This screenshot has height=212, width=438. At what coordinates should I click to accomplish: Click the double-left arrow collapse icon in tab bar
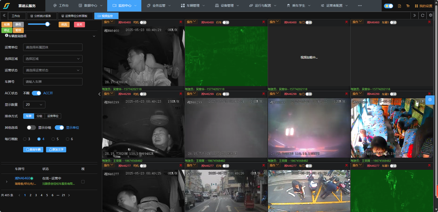pos(4,16)
